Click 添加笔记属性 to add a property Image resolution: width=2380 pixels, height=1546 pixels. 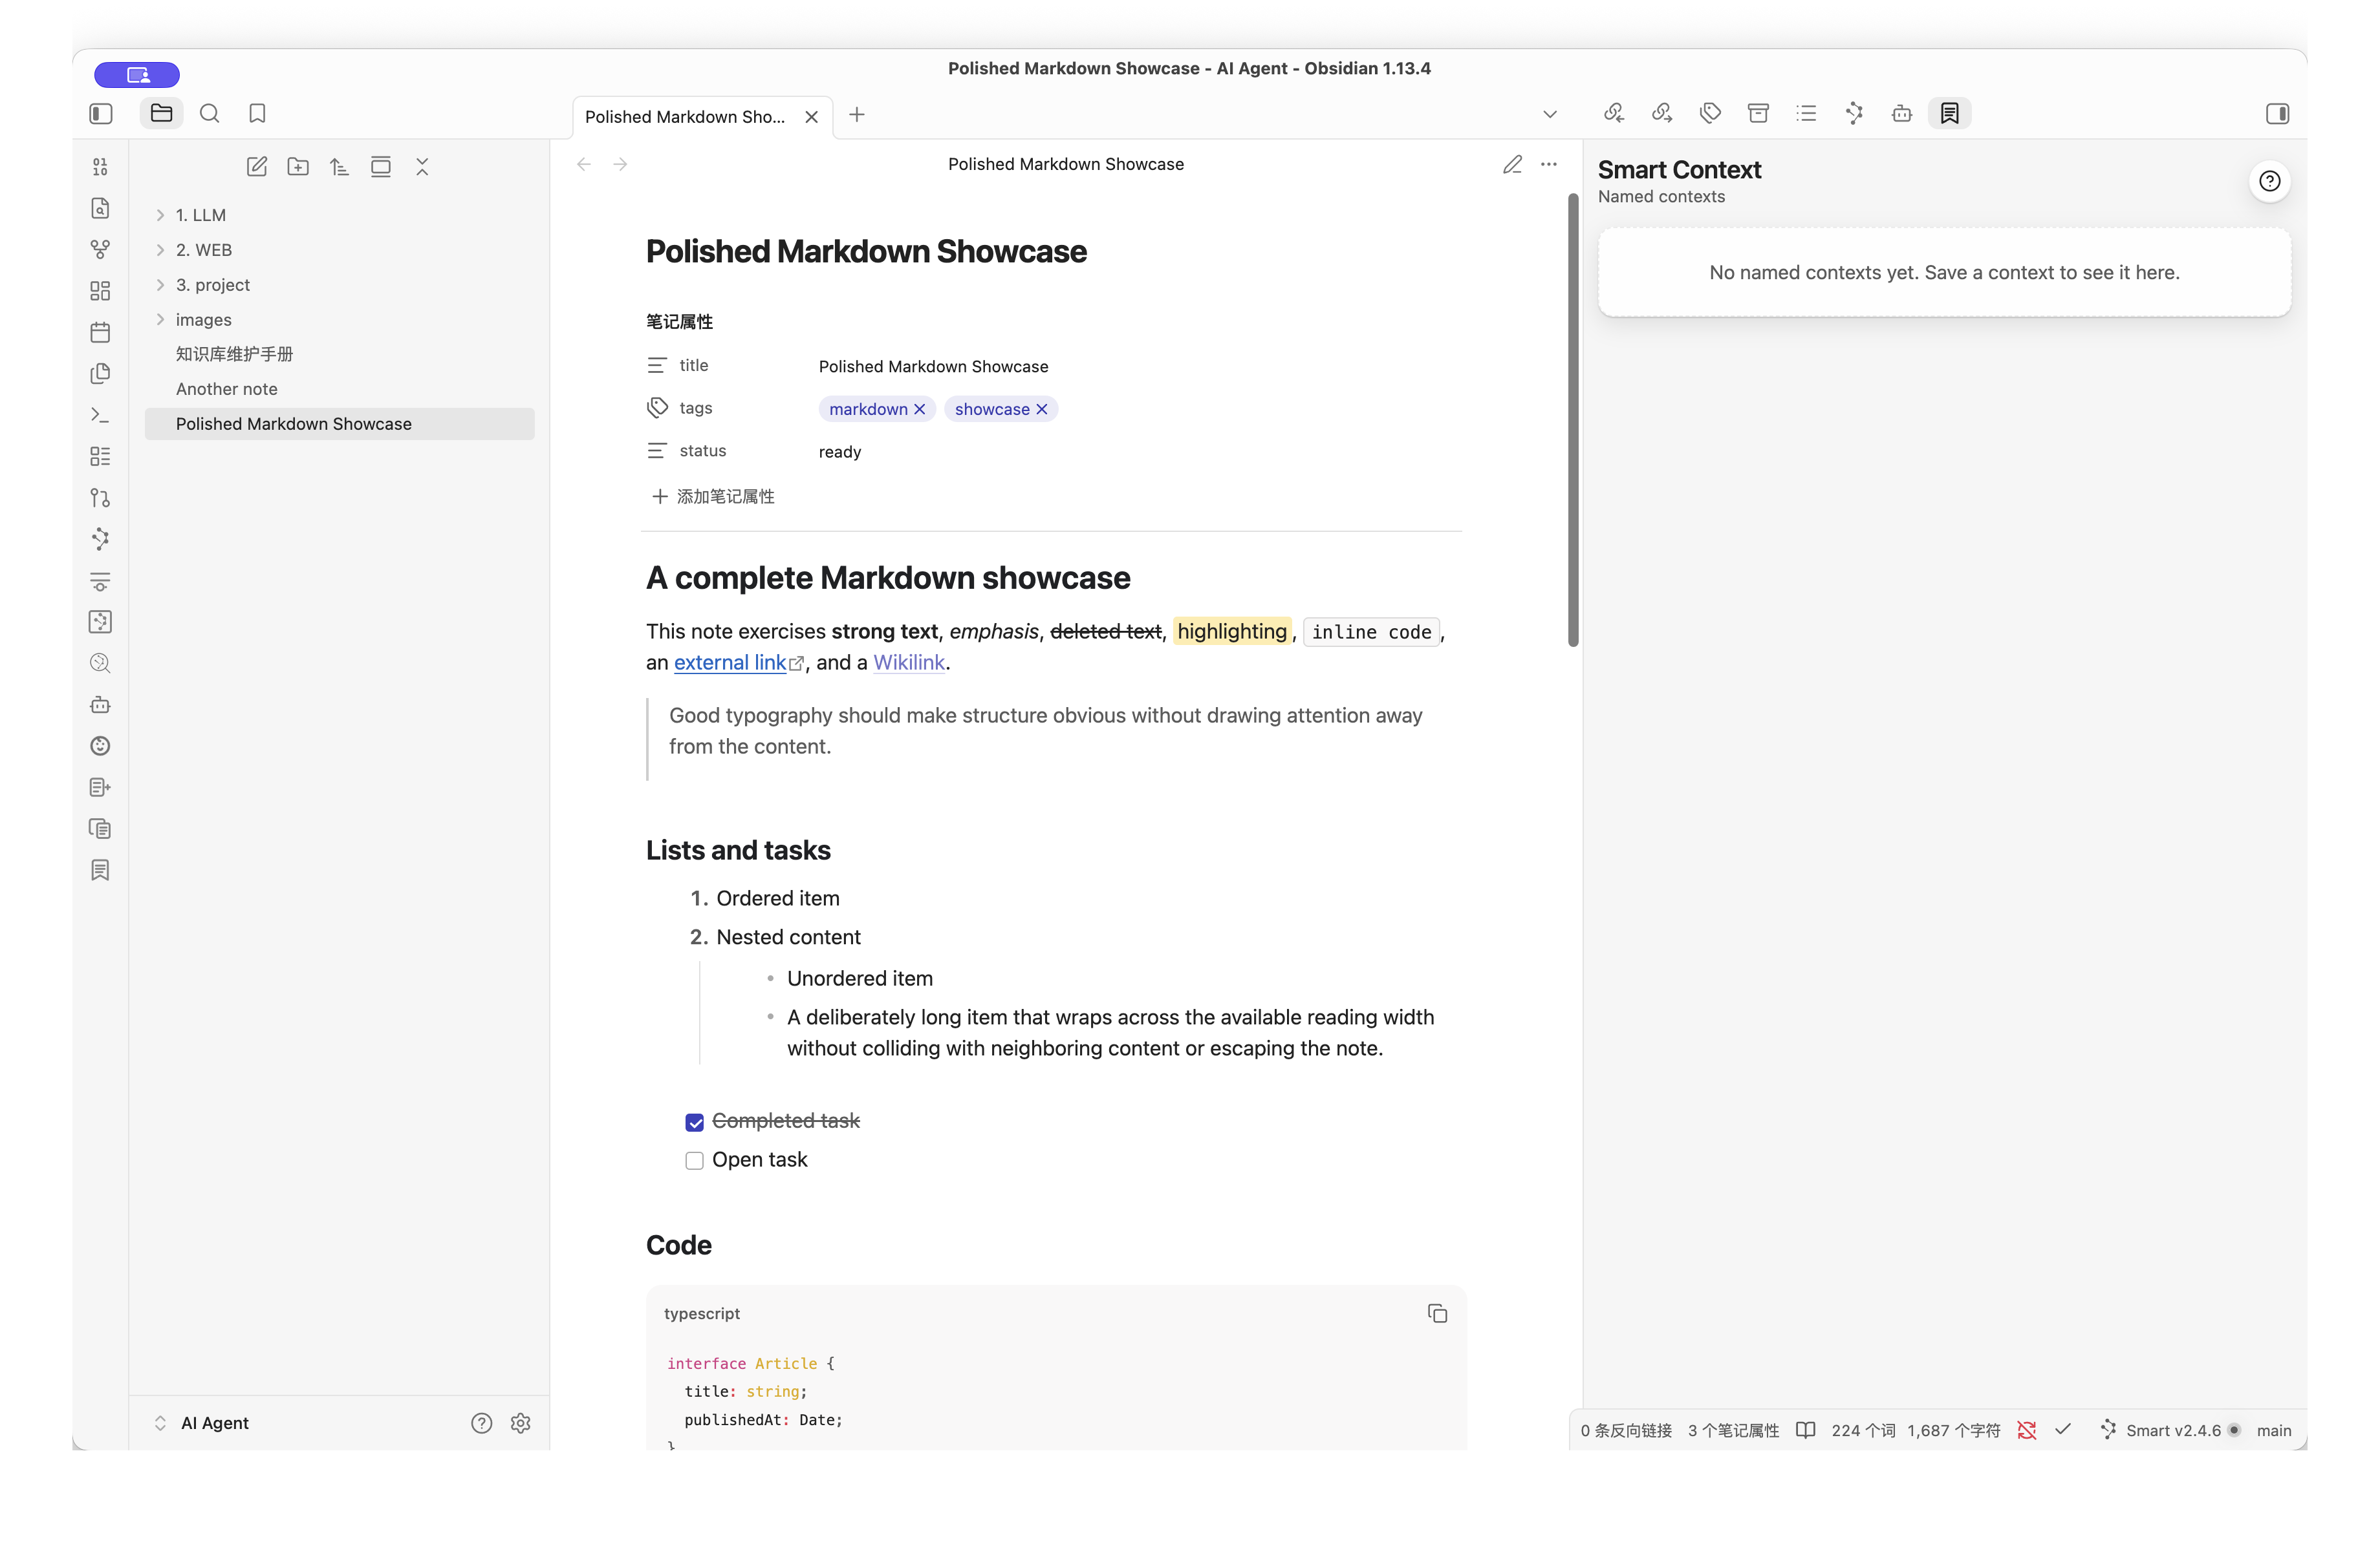coord(713,496)
